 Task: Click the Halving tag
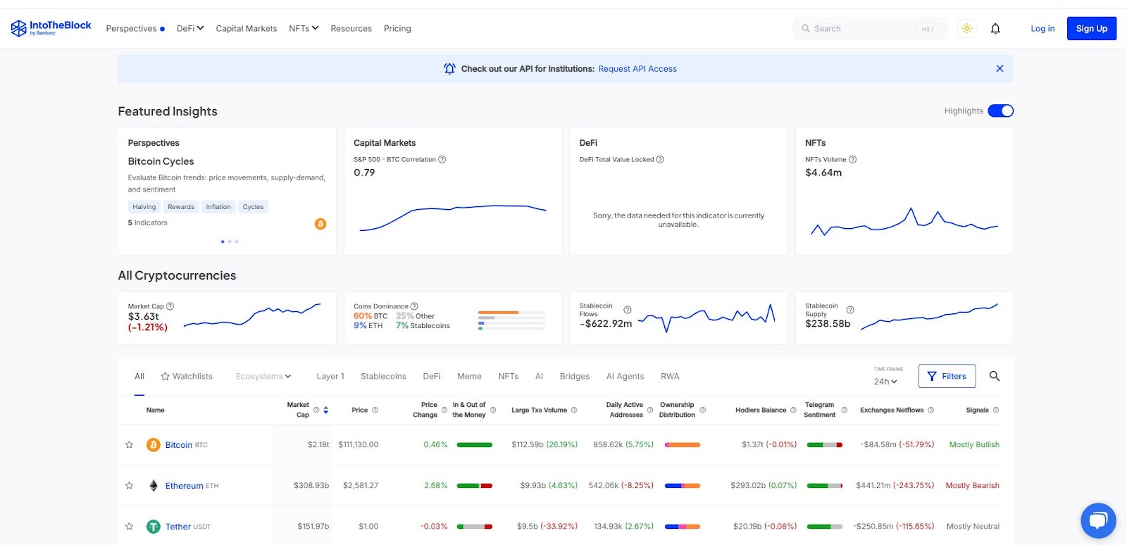[x=144, y=207]
